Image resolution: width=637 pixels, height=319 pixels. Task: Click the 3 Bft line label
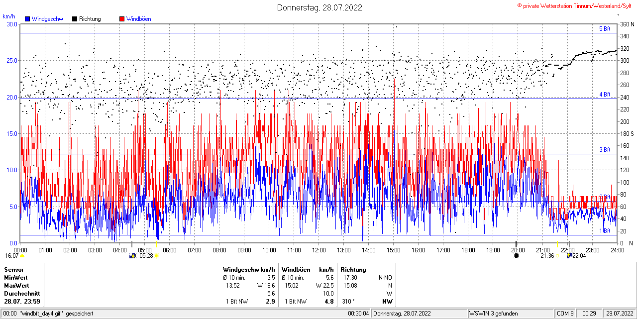pos(605,149)
